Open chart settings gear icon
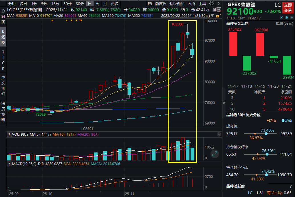295x197 pixels. coord(211,4)
